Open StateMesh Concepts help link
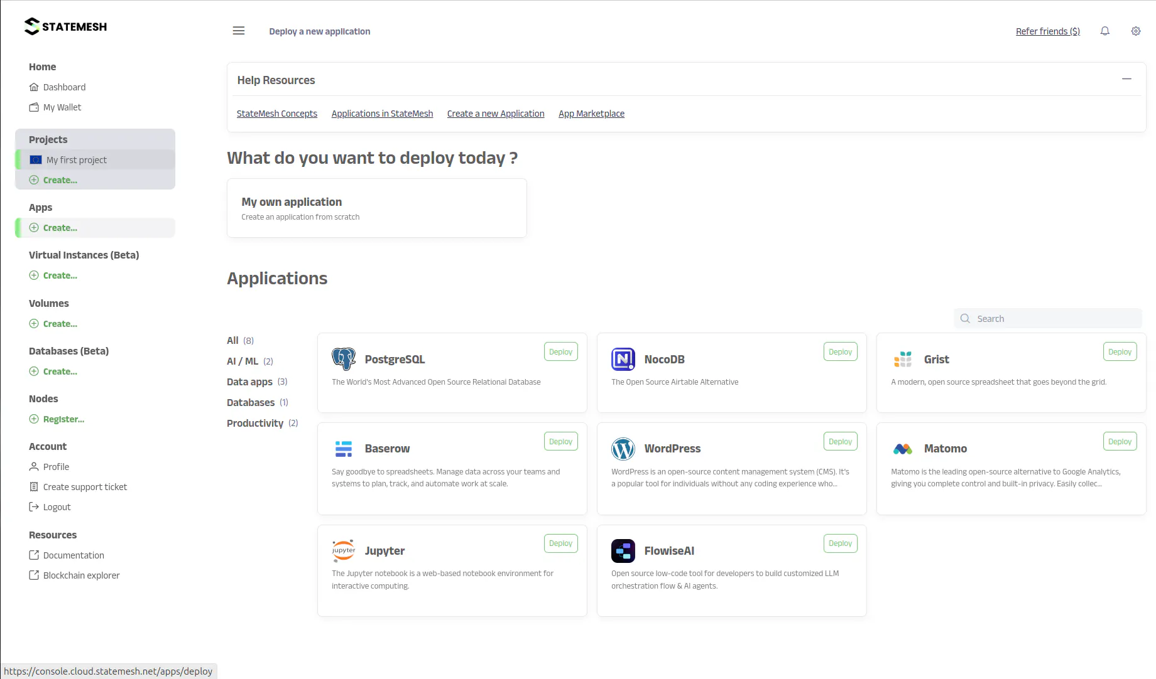The image size is (1156, 679). pyautogui.click(x=277, y=114)
